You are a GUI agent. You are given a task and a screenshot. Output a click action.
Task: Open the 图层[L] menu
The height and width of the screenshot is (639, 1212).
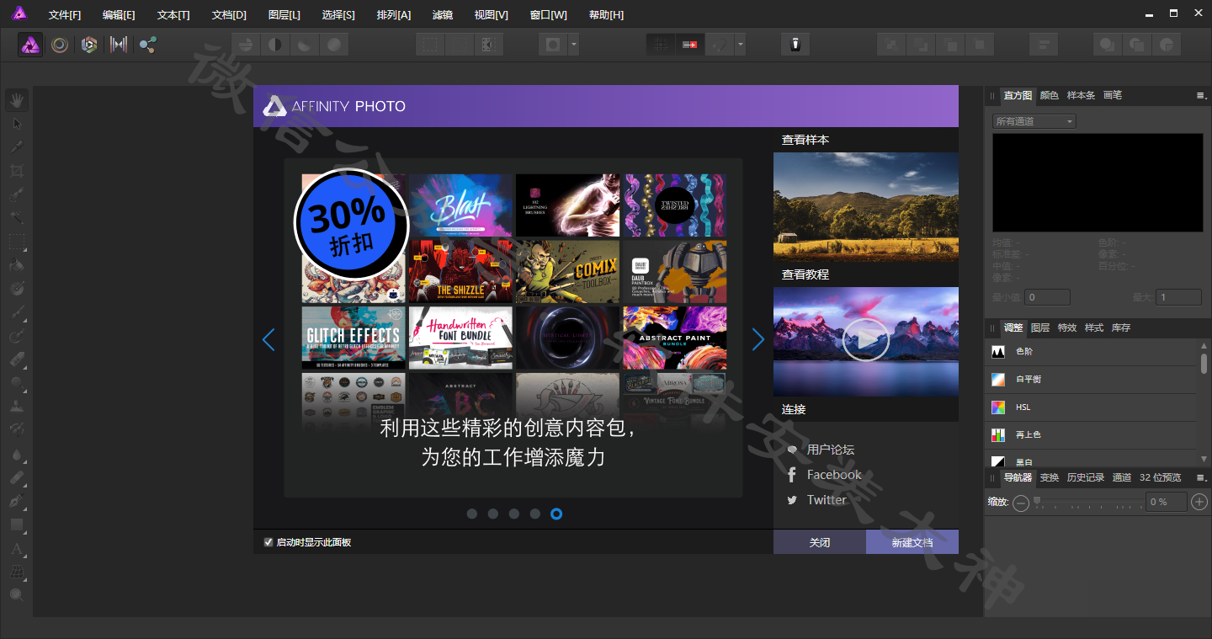click(x=284, y=15)
